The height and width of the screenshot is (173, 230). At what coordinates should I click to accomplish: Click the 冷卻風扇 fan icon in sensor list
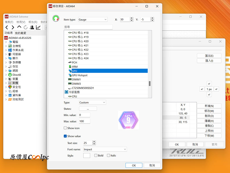point(66,92)
